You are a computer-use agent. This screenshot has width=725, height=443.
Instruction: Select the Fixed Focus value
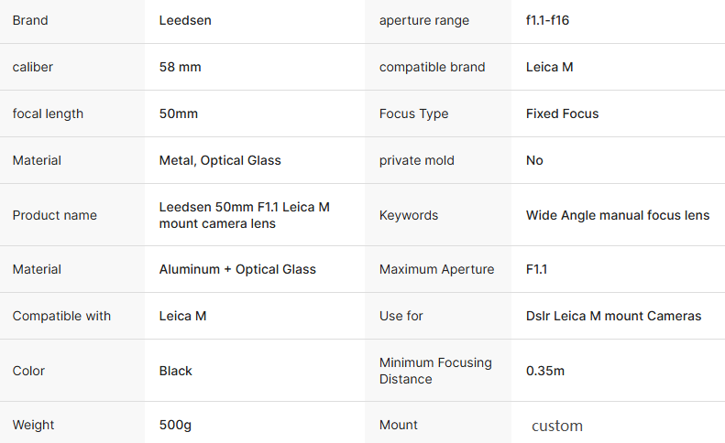pyautogui.click(x=562, y=113)
